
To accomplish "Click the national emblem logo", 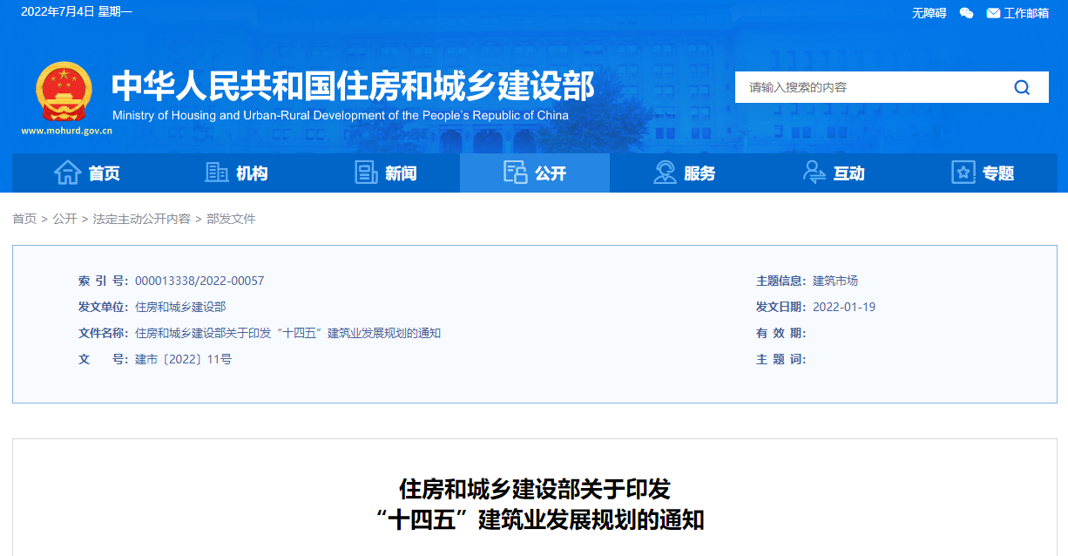I will point(64,92).
